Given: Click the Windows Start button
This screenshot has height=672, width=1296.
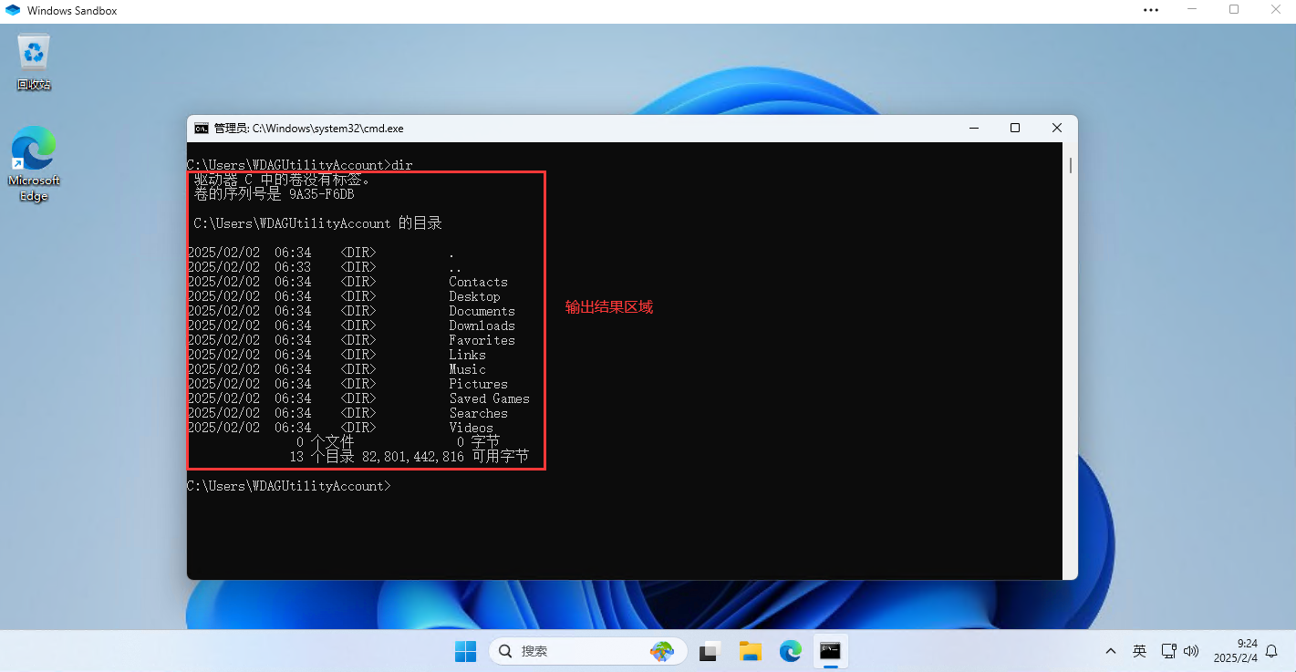Looking at the screenshot, I should click(465, 651).
